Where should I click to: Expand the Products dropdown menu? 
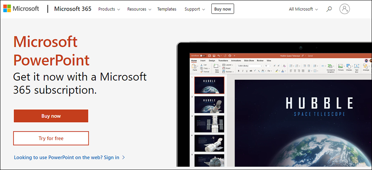click(109, 9)
